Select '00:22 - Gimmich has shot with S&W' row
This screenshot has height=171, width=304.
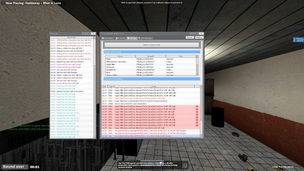point(72,62)
